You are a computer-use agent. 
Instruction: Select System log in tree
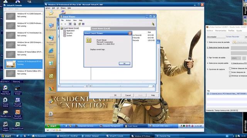pyautogui.click(x=69, y=36)
